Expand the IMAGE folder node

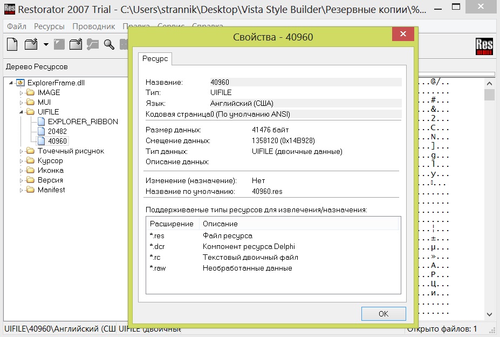click(21, 93)
